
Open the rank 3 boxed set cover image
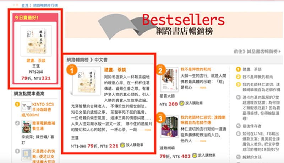pos(169,126)
